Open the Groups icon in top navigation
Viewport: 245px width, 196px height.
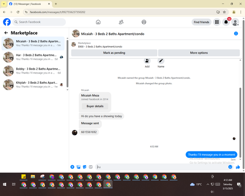pyautogui.click(x=144, y=22)
